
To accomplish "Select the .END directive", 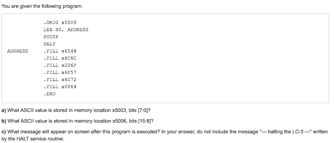I will pos(50,94).
